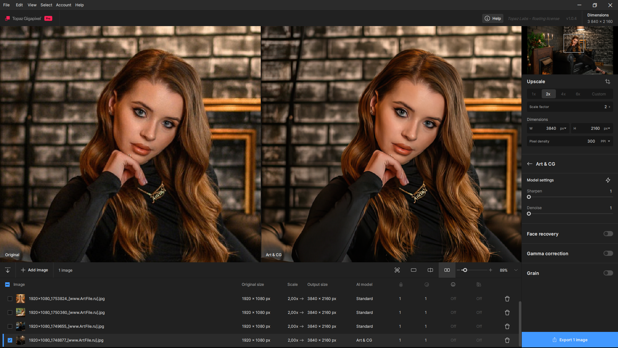Click the Add image button

(x=34, y=270)
